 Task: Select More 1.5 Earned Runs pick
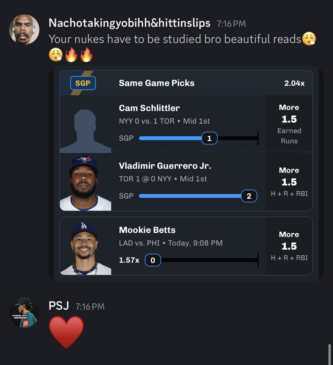(x=289, y=124)
